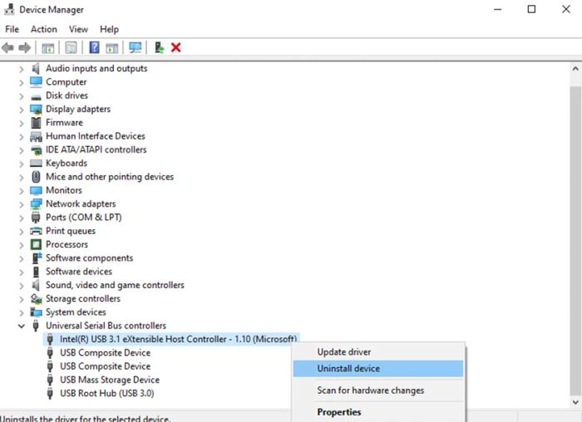582x422 pixels.
Task: Expand Sound, video and game controllers
Action: click(x=22, y=286)
